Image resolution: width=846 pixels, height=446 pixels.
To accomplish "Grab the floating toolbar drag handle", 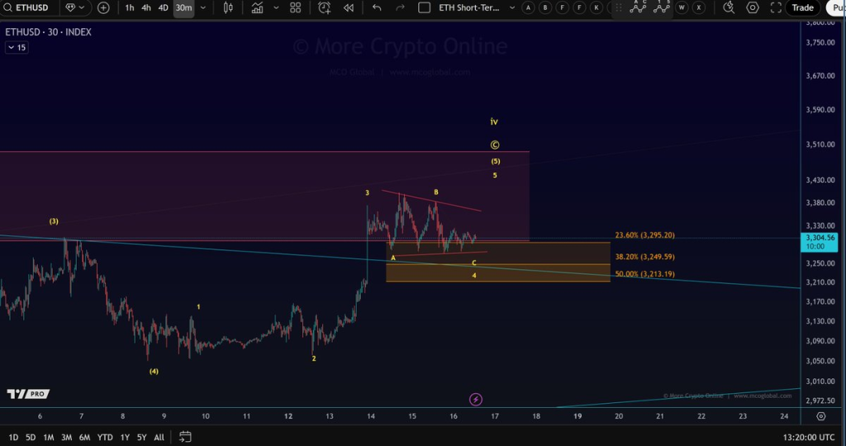I will 619,7.
